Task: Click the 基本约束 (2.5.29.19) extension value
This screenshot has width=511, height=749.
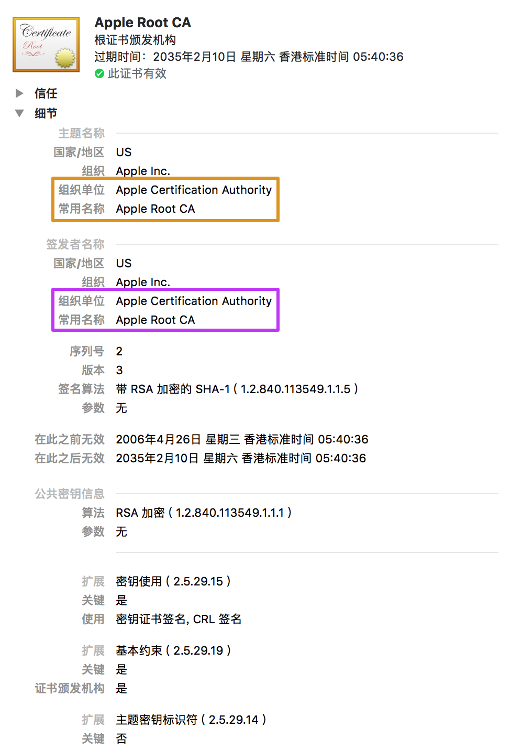Action: pos(173,650)
